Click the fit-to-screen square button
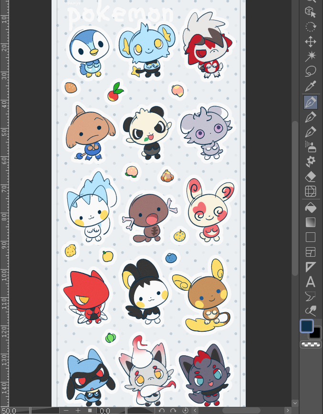The image size is (323, 414). click(x=90, y=411)
